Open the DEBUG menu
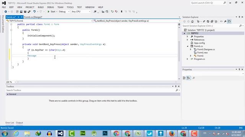Screen dimensions: 245x137 (x=51, y=7)
